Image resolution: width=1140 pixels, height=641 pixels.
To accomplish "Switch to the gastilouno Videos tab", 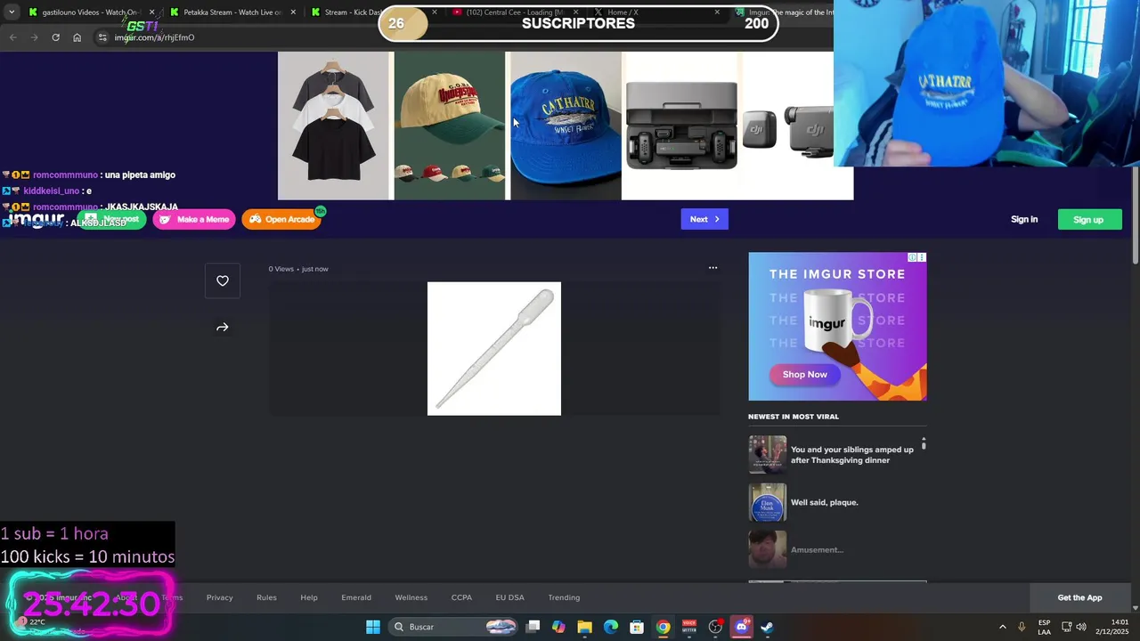I will [92, 12].
